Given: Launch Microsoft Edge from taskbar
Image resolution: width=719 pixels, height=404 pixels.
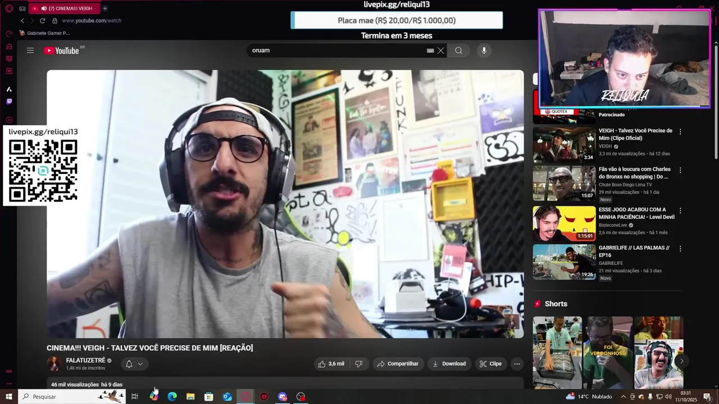Looking at the screenshot, I should [172, 397].
